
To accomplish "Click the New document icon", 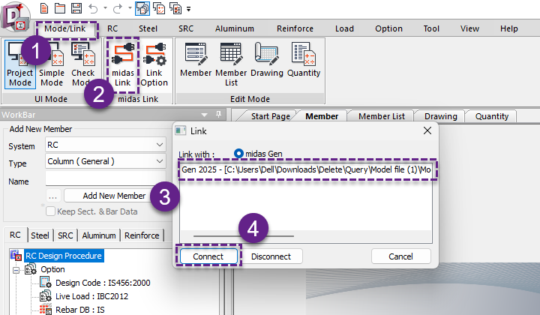I will pos(44,8).
